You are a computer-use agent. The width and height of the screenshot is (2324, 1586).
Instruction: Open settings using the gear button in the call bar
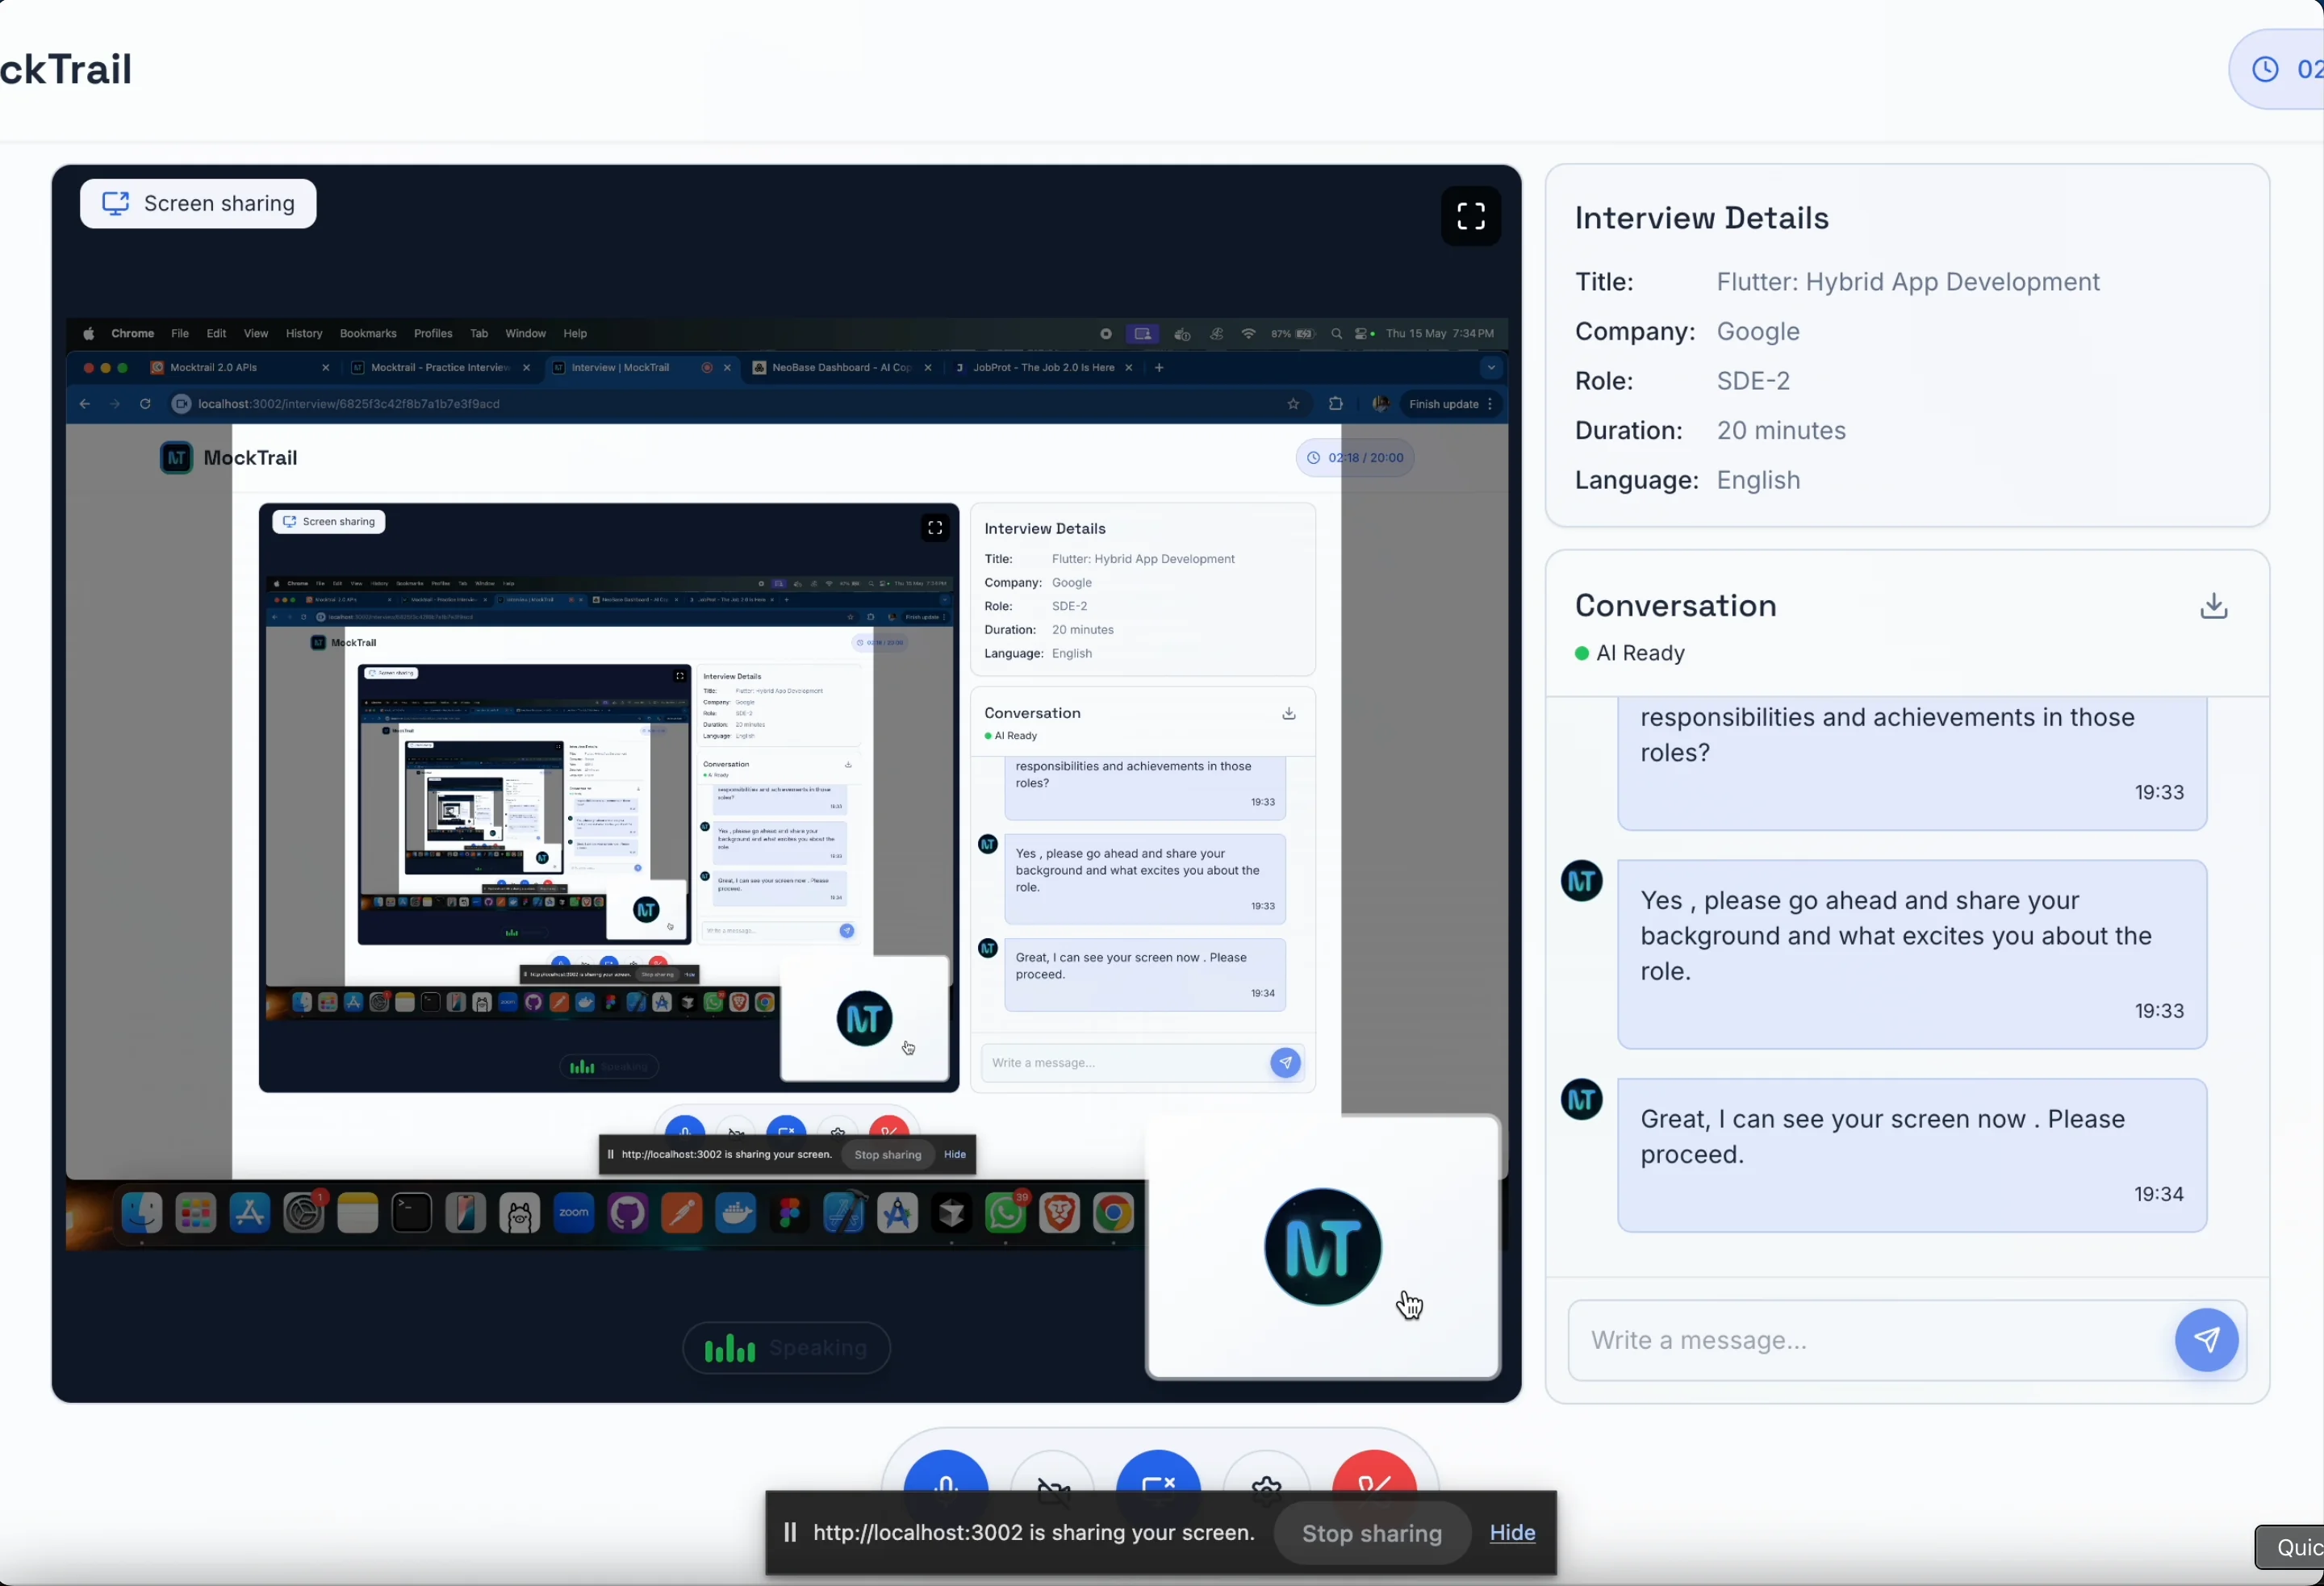click(x=1266, y=1474)
